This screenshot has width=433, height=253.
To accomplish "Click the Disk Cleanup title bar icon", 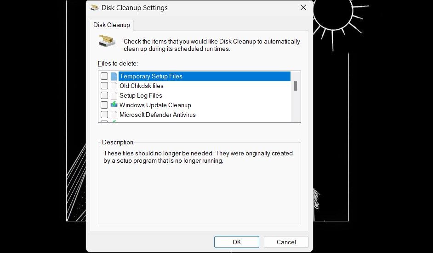I will tap(94, 8).
